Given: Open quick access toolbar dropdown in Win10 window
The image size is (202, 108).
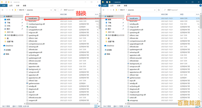Looking at the screenshot, I should tap(11, 2).
